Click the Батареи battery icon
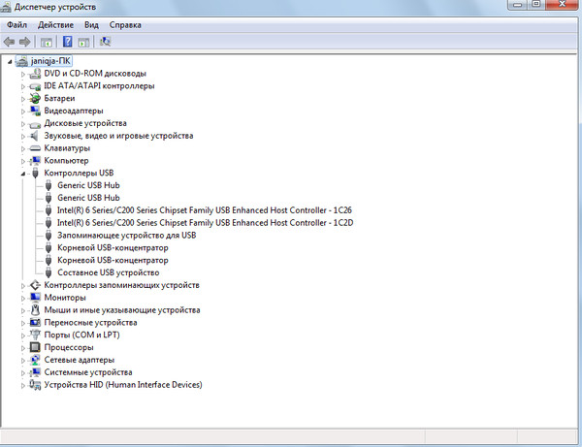The width and height of the screenshot is (582, 447). click(x=35, y=98)
